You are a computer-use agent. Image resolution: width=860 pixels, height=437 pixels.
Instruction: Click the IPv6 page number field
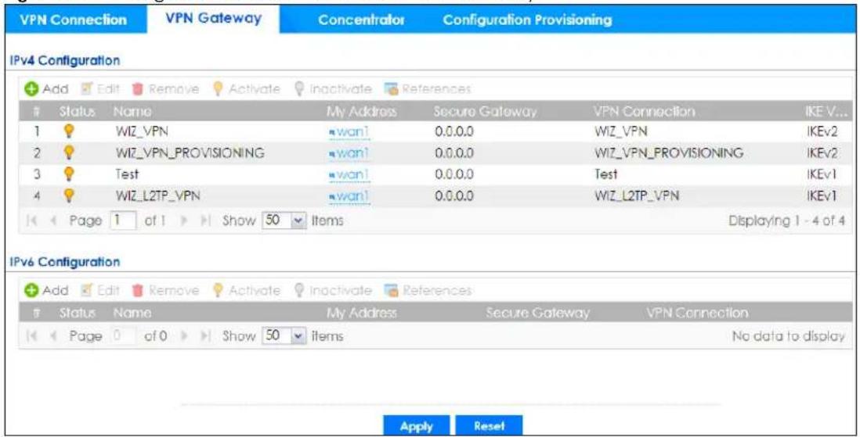click(122, 335)
